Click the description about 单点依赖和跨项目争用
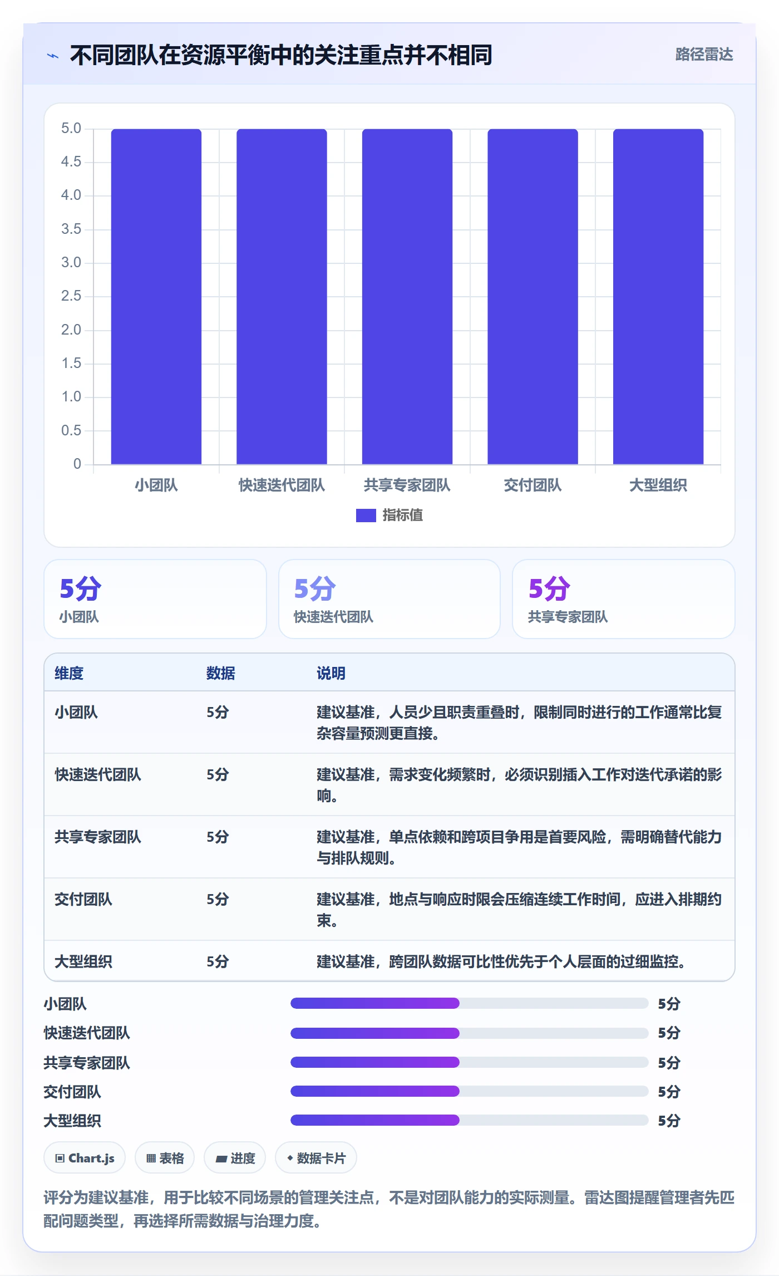The width and height of the screenshot is (779, 1276). [x=519, y=847]
